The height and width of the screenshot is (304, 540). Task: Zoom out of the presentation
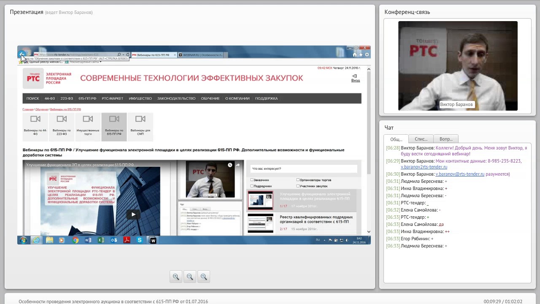pyautogui.click(x=190, y=277)
